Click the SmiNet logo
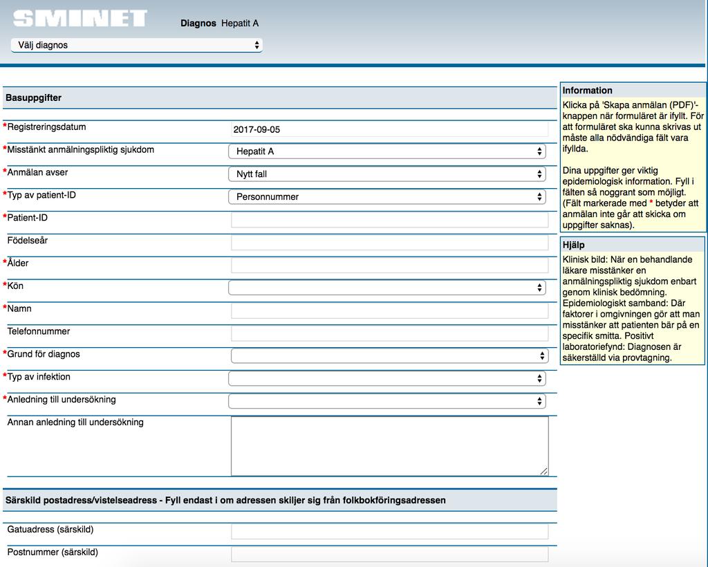 pos(80,19)
